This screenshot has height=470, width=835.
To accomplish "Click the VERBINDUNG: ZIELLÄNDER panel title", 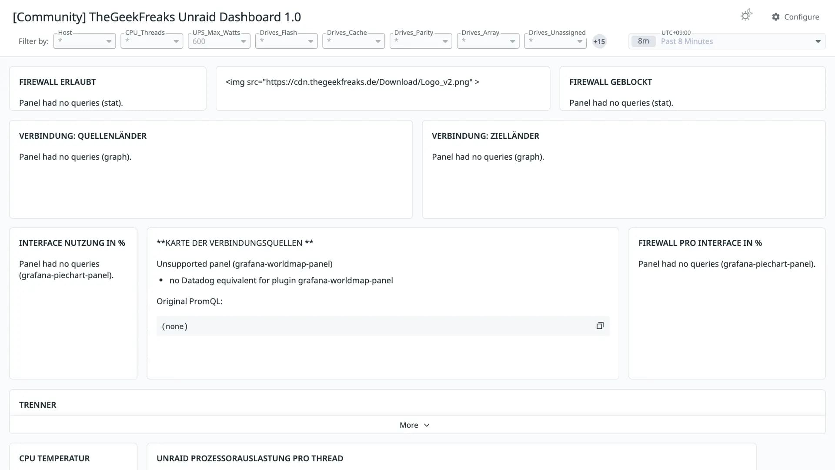I will tap(485, 136).
